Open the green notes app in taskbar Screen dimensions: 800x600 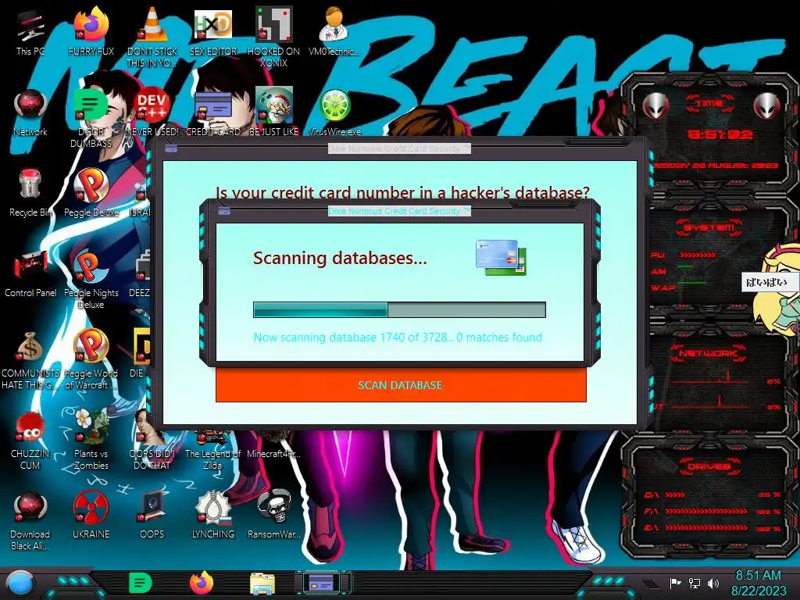(141, 583)
